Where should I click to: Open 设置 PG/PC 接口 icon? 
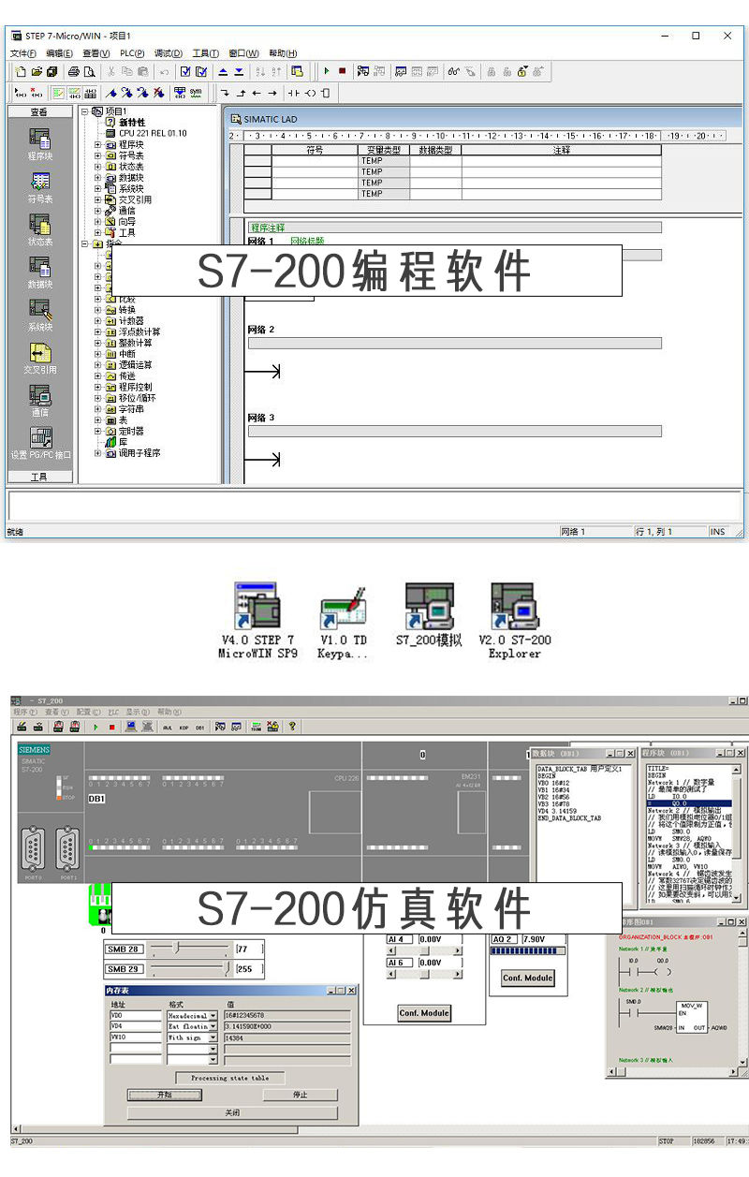click(x=39, y=438)
